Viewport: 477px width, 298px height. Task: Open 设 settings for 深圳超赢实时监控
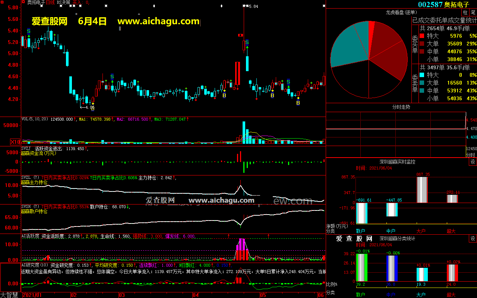(x=473, y=162)
